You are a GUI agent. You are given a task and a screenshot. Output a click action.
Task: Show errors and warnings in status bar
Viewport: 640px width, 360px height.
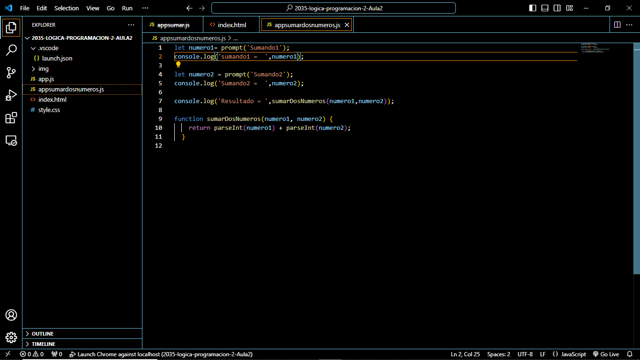[x=32, y=354]
